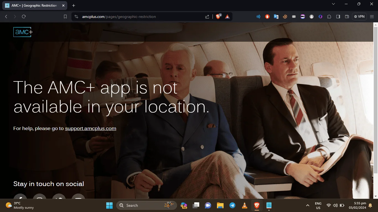Click the VPN button in the toolbar
Image resolution: width=378 pixels, height=212 pixels.
[359, 17]
